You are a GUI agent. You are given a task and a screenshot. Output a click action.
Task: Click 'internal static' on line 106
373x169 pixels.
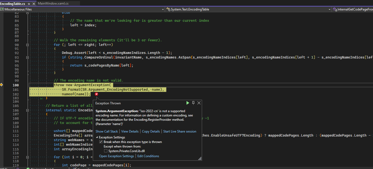61,110
